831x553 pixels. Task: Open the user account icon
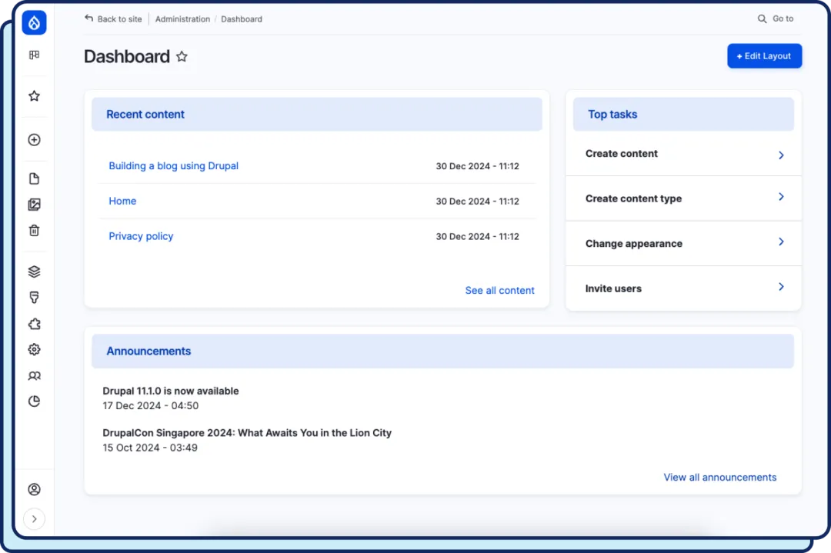[x=34, y=489]
